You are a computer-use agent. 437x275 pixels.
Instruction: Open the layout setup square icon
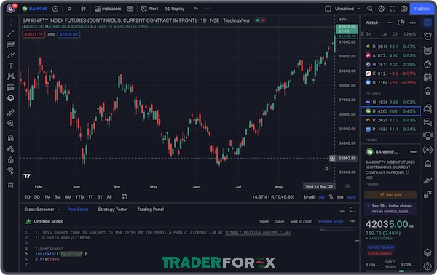click(x=328, y=9)
